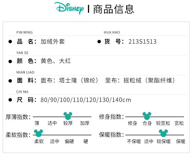Click the 较保暖 scale label

(164, 141)
